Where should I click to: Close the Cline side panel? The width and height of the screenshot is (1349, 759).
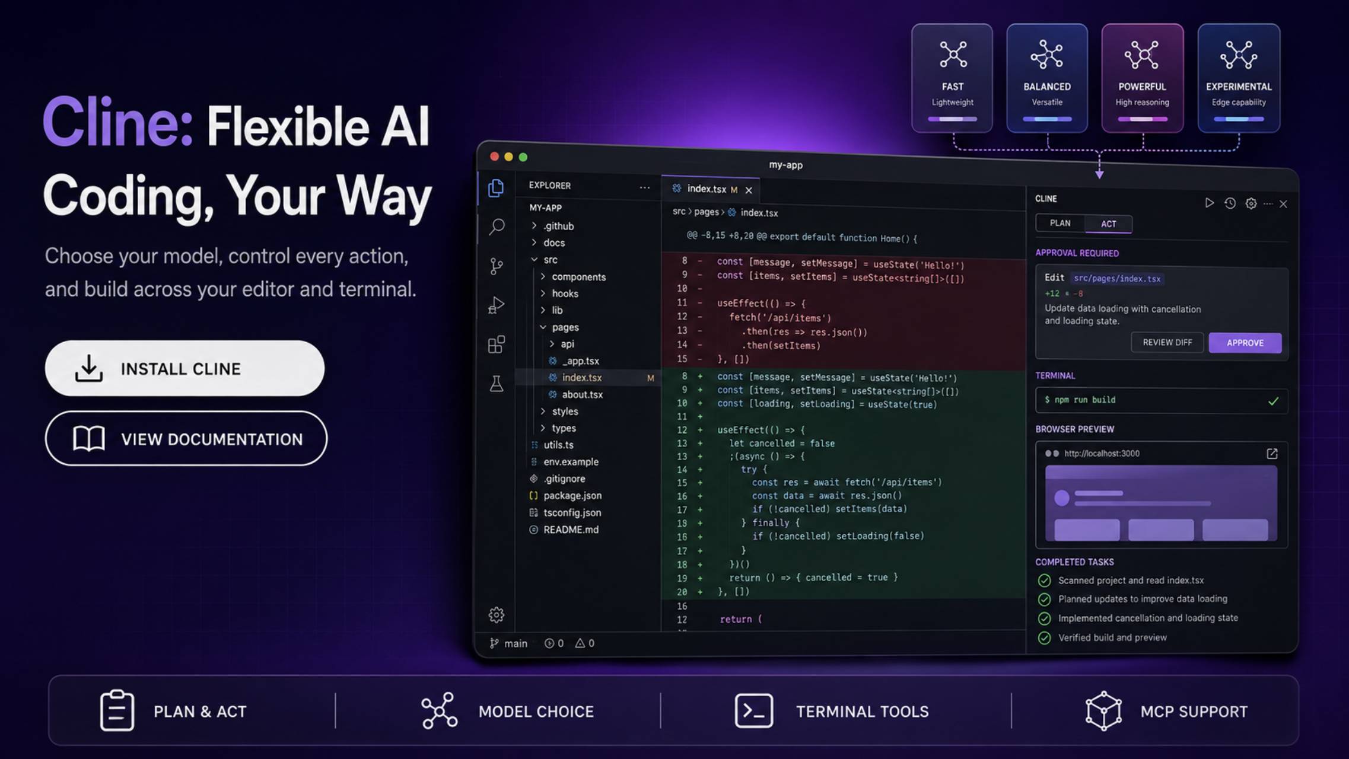[1284, 204]
